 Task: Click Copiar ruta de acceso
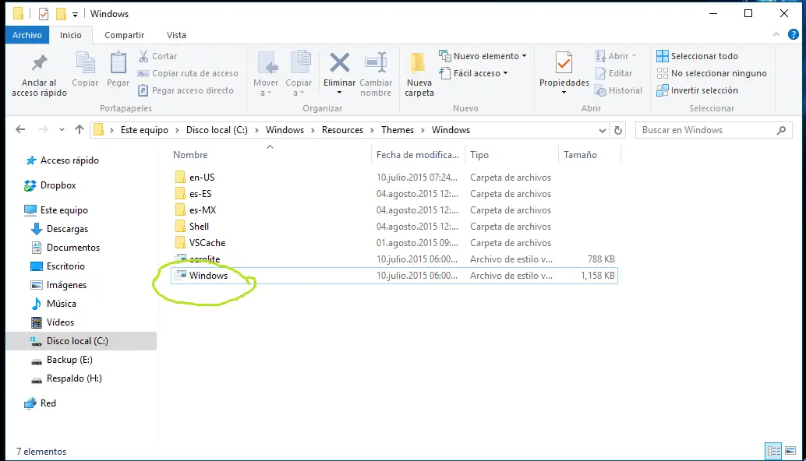(188, 73)
